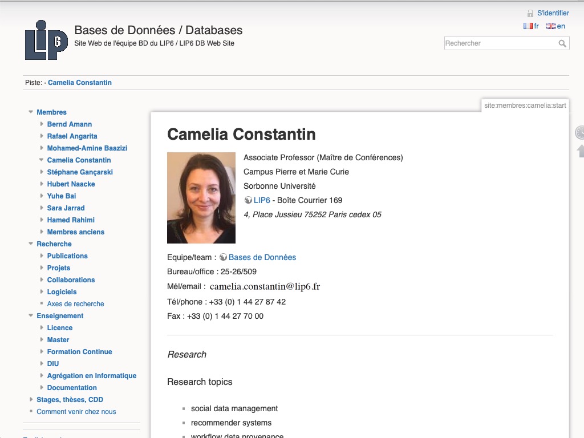
Task: Click the padlock icon beside S'identifier
Action: (530, 13)
